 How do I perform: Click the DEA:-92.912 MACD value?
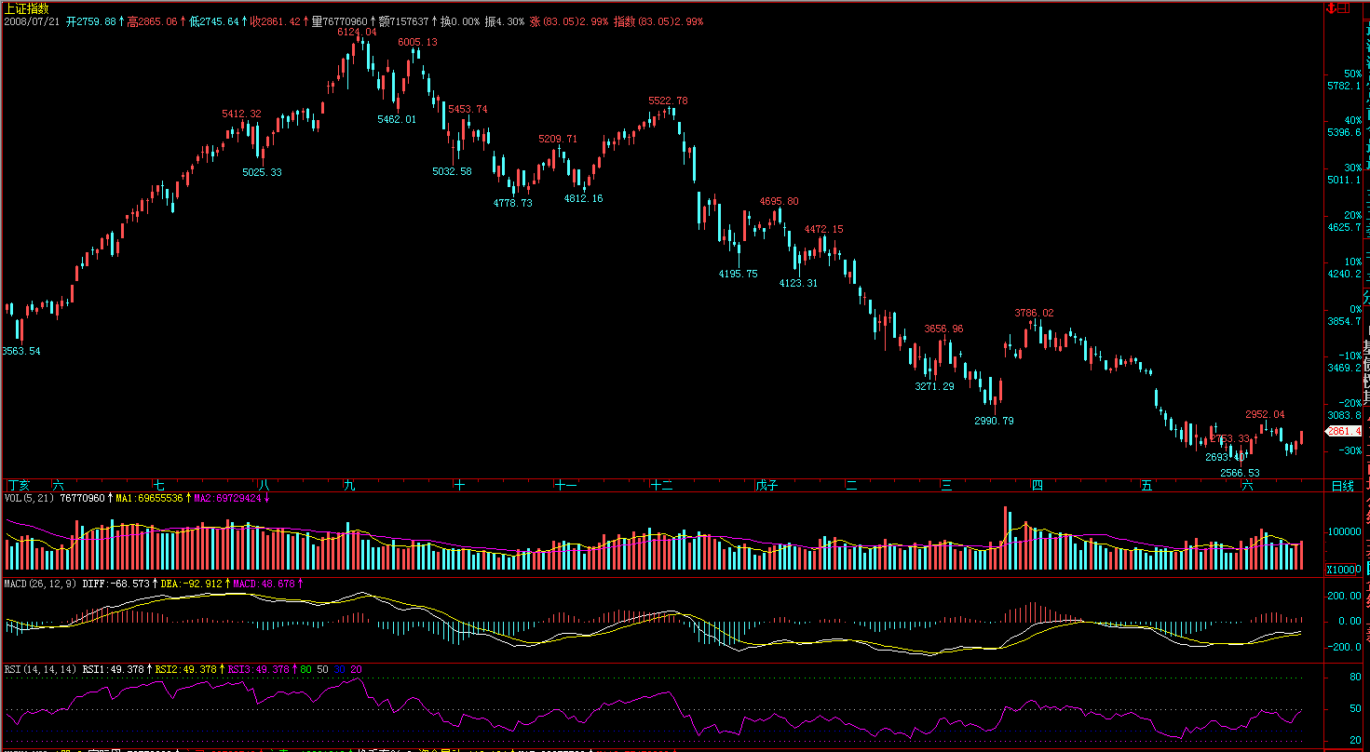191,584
